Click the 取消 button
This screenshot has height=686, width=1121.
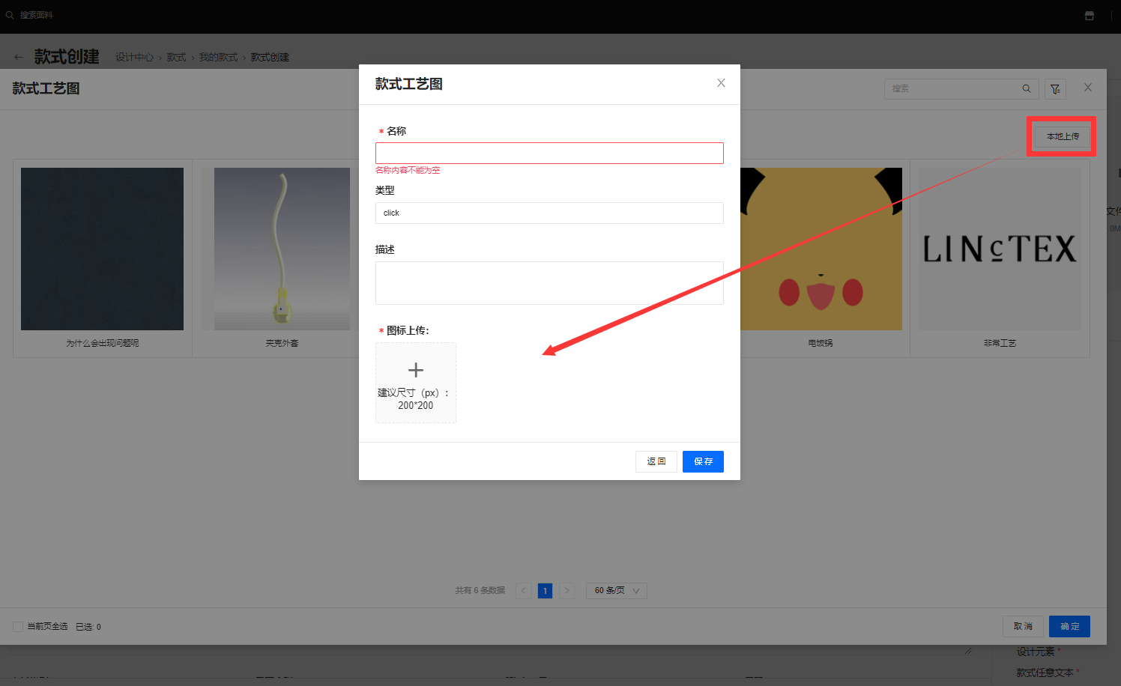pyautogui.click(x=1023, y=626)
